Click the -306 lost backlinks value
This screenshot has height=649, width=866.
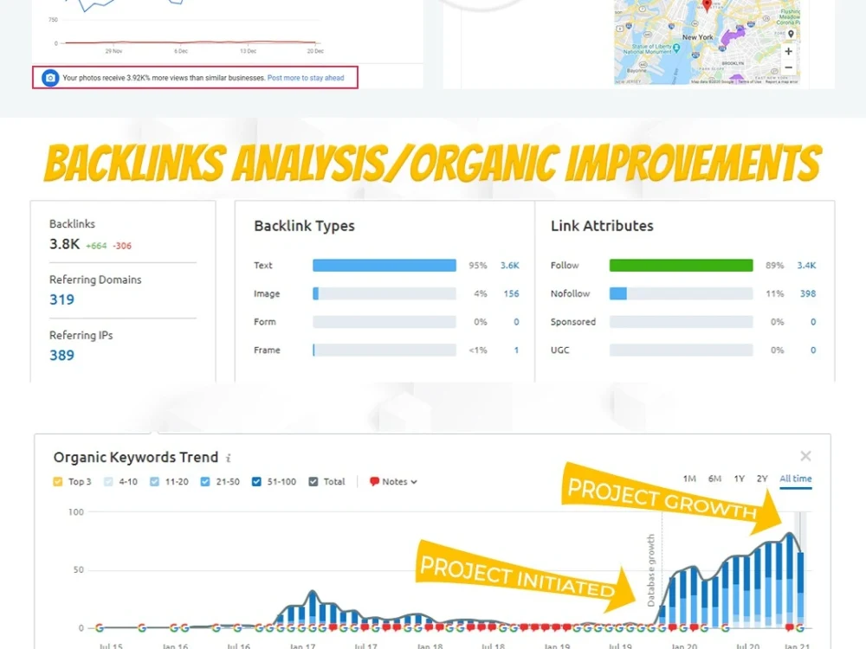click(x=122, y=246)
